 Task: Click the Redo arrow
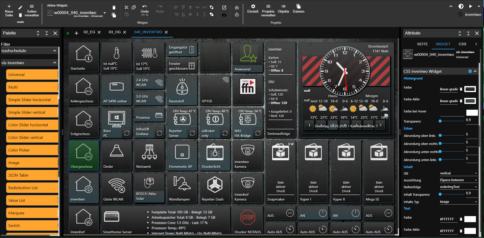160,7
